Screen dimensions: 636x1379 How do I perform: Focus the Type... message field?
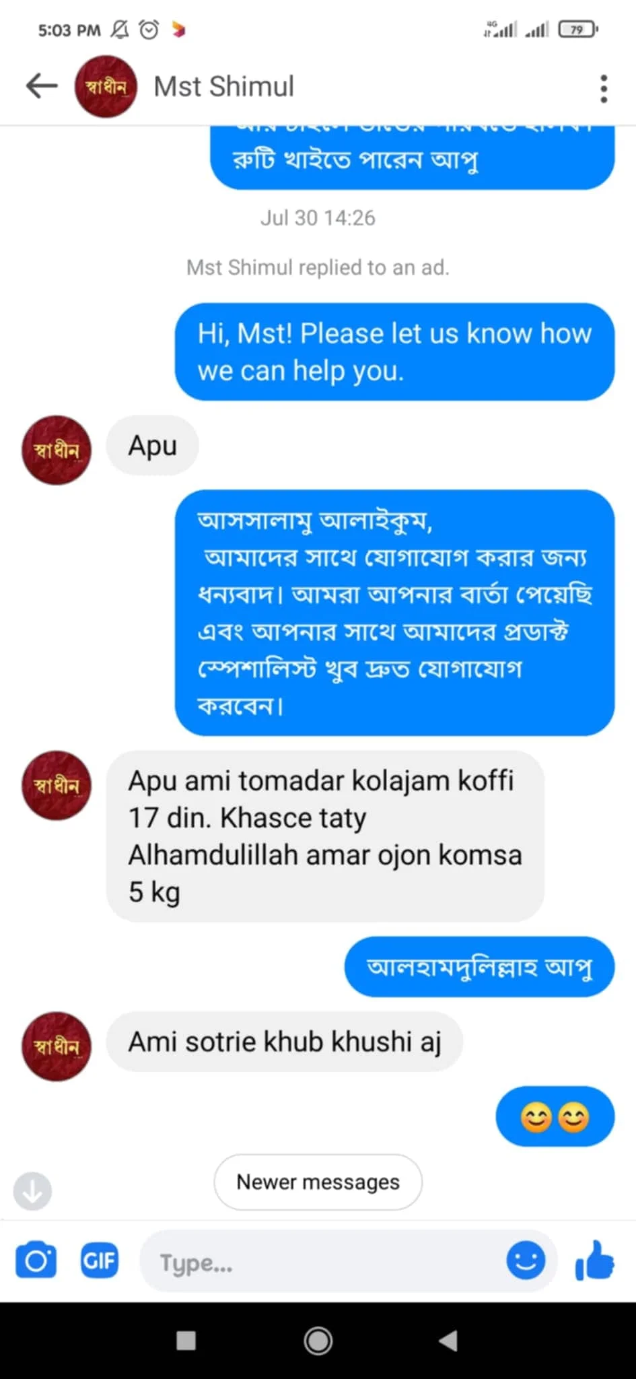[323, 1263]
